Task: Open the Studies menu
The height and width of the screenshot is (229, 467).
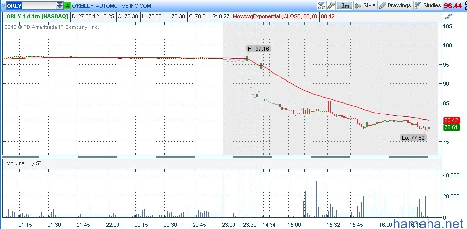Action: (428, 5)
